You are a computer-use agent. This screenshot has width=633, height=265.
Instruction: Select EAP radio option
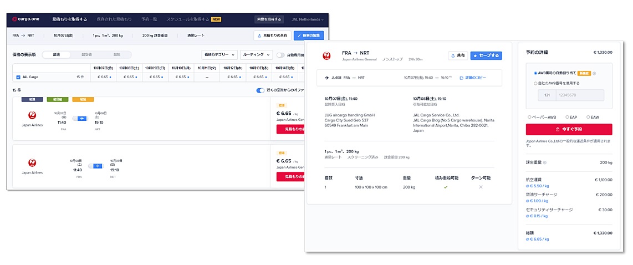[x=567, y=117]
